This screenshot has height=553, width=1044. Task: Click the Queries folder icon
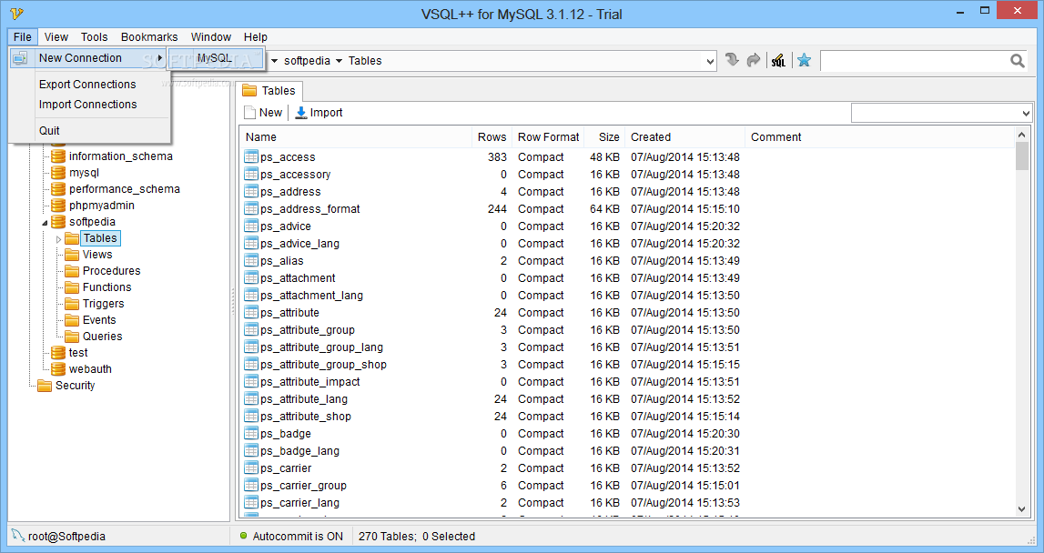click(x=72, y=336)
